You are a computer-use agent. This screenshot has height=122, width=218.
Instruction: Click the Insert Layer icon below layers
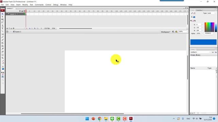7,28
